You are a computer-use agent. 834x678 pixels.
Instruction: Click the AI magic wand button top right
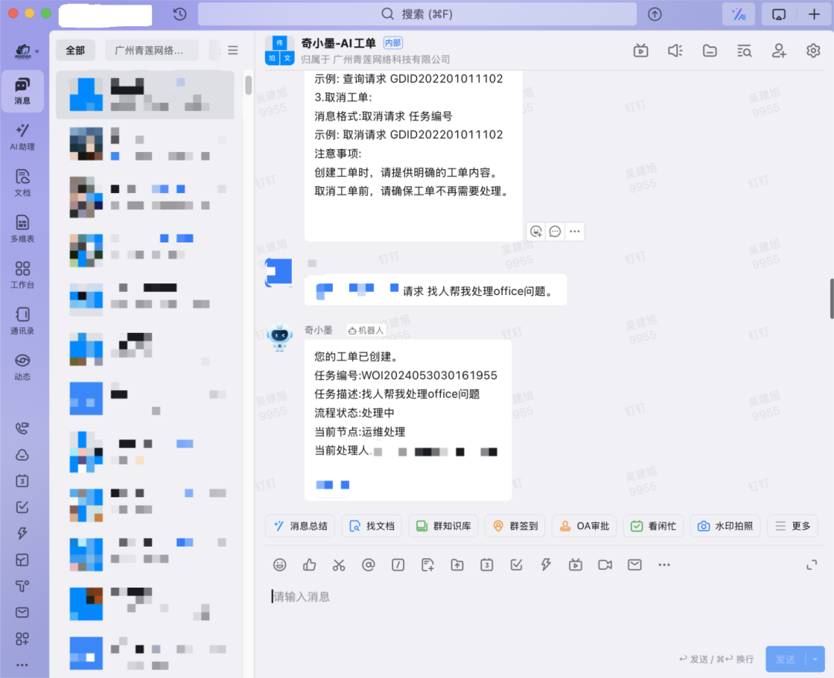coord(738,15)
